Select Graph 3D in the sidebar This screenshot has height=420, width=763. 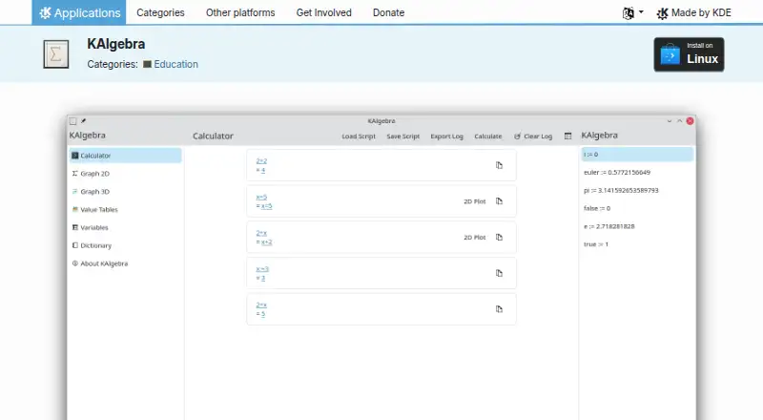[x=125, y=192]
